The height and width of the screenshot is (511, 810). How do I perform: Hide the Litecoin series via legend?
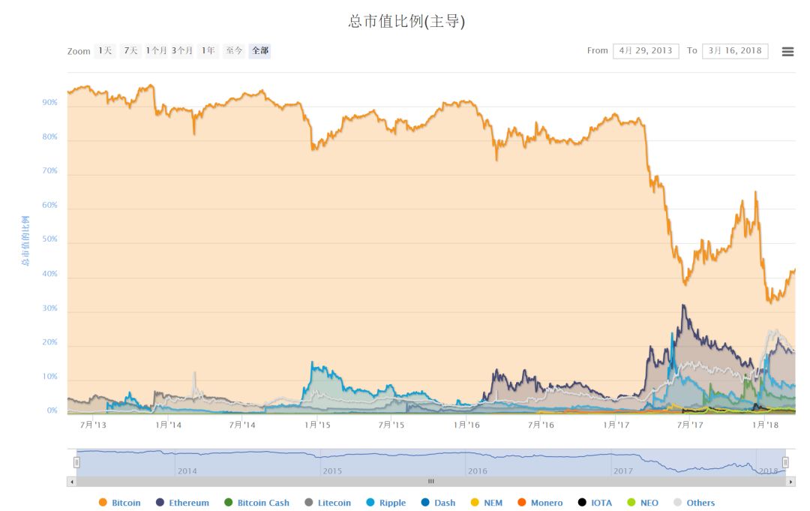pyautogui.click(x=334, y=503)
